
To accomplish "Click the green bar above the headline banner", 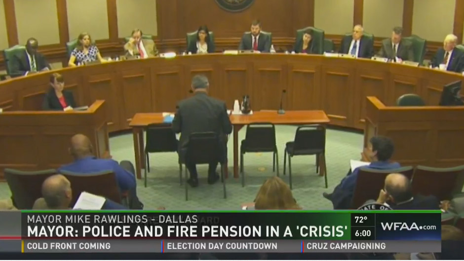I will pos(232,211).
